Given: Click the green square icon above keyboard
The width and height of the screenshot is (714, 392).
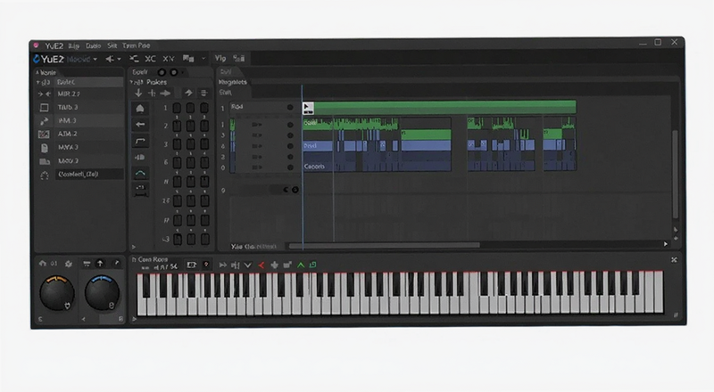Looking at the screenshot, I should tap(313, 265).
